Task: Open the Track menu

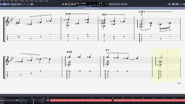Action: (4, 1)
